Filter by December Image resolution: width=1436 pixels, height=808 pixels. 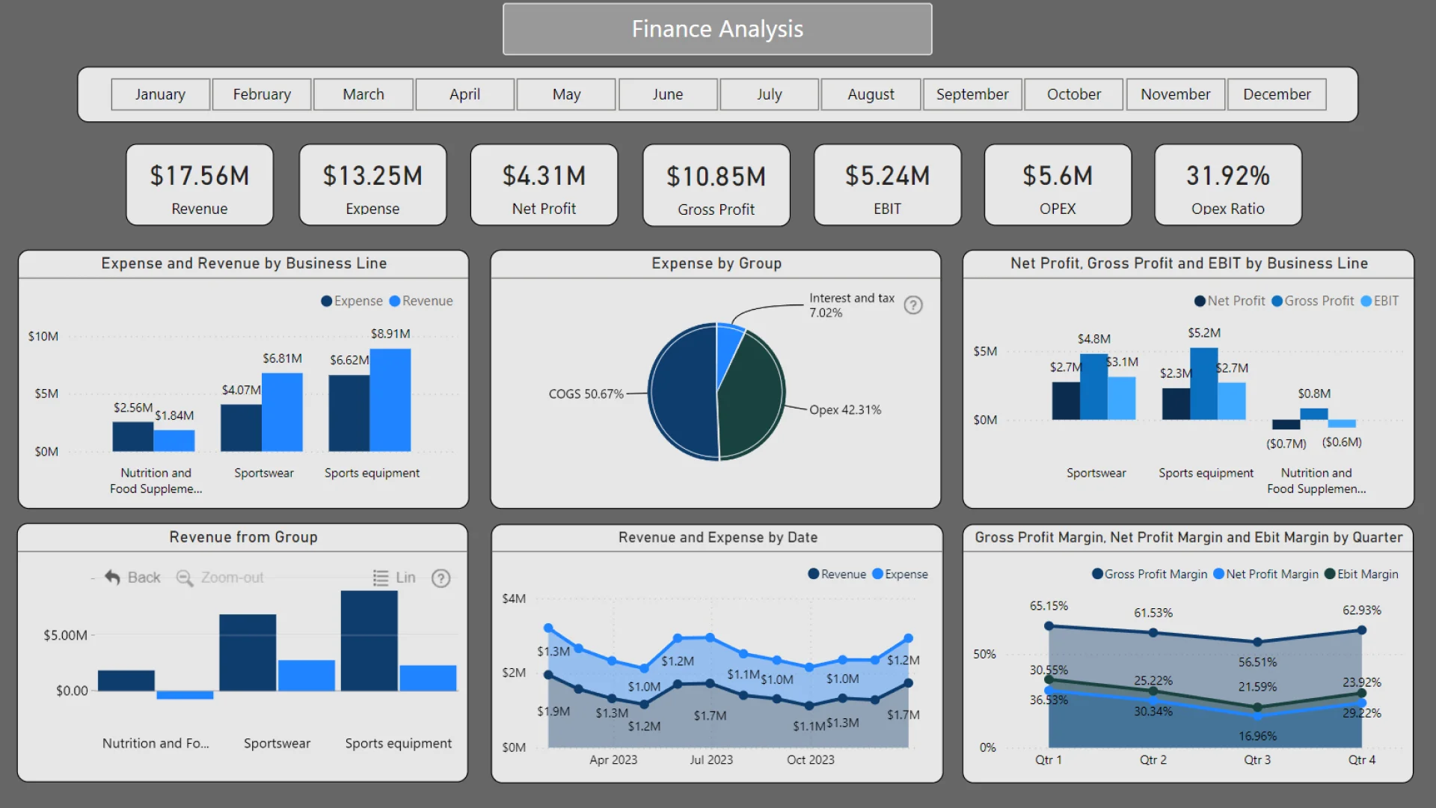1277,94
